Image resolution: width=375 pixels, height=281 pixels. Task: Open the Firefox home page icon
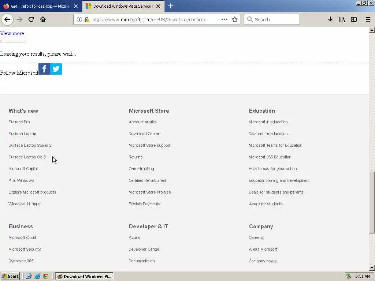[x=43, y=19]
